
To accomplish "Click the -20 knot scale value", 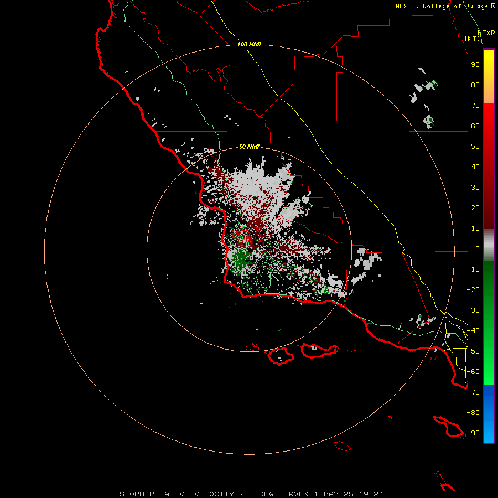I will click(x=473, y=290).
